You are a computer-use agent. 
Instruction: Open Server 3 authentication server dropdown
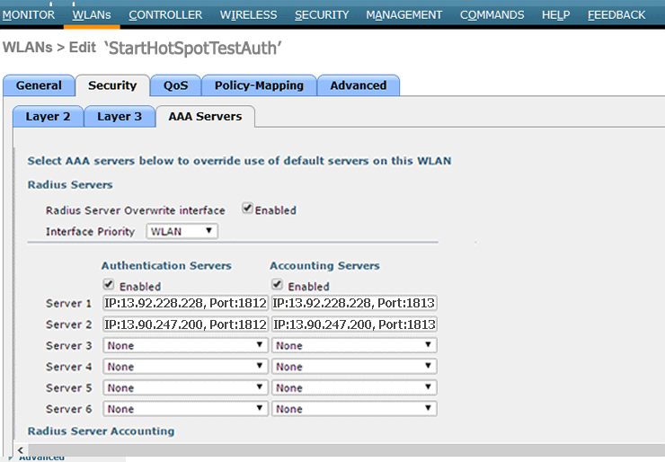pos(185,345)
